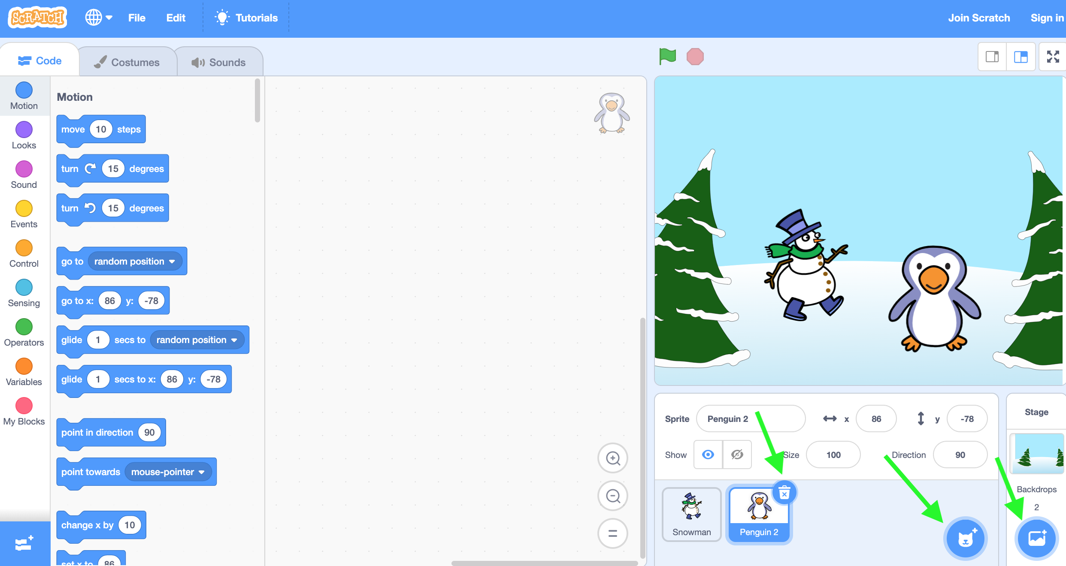Click the Join Scratch link
Image resolution: width=1066 pixels, height=566 pixels.
[979, 18]
